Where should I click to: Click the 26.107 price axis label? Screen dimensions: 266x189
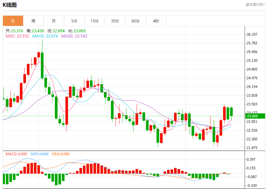click(x=253, y=34)
